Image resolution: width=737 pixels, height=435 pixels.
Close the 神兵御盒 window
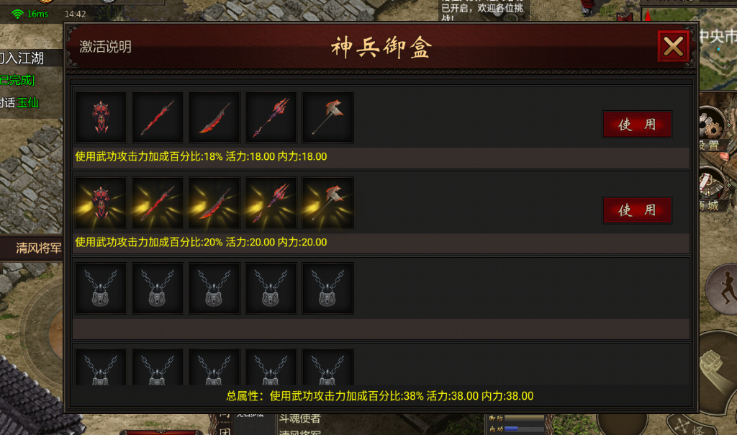click(673, 46)
